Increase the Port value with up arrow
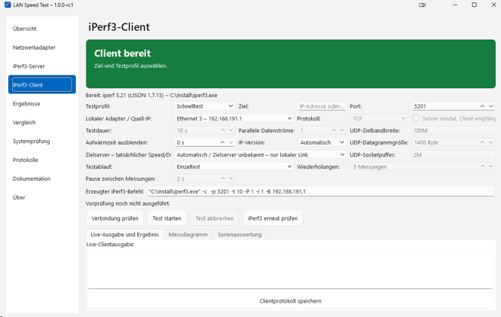Image resolution: width=501 pixels, height=317 pixels. click(x=482, y=106)
